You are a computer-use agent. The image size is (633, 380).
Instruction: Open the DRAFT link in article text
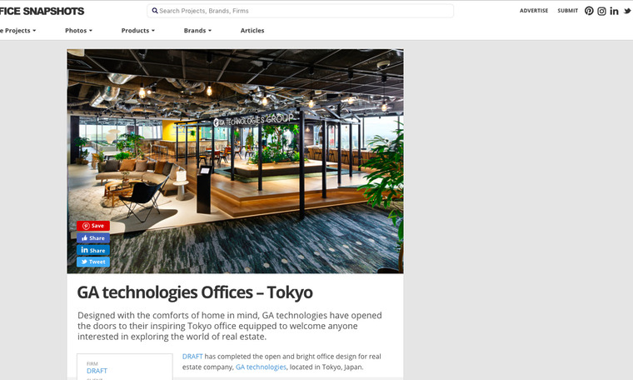coord(192,357)
